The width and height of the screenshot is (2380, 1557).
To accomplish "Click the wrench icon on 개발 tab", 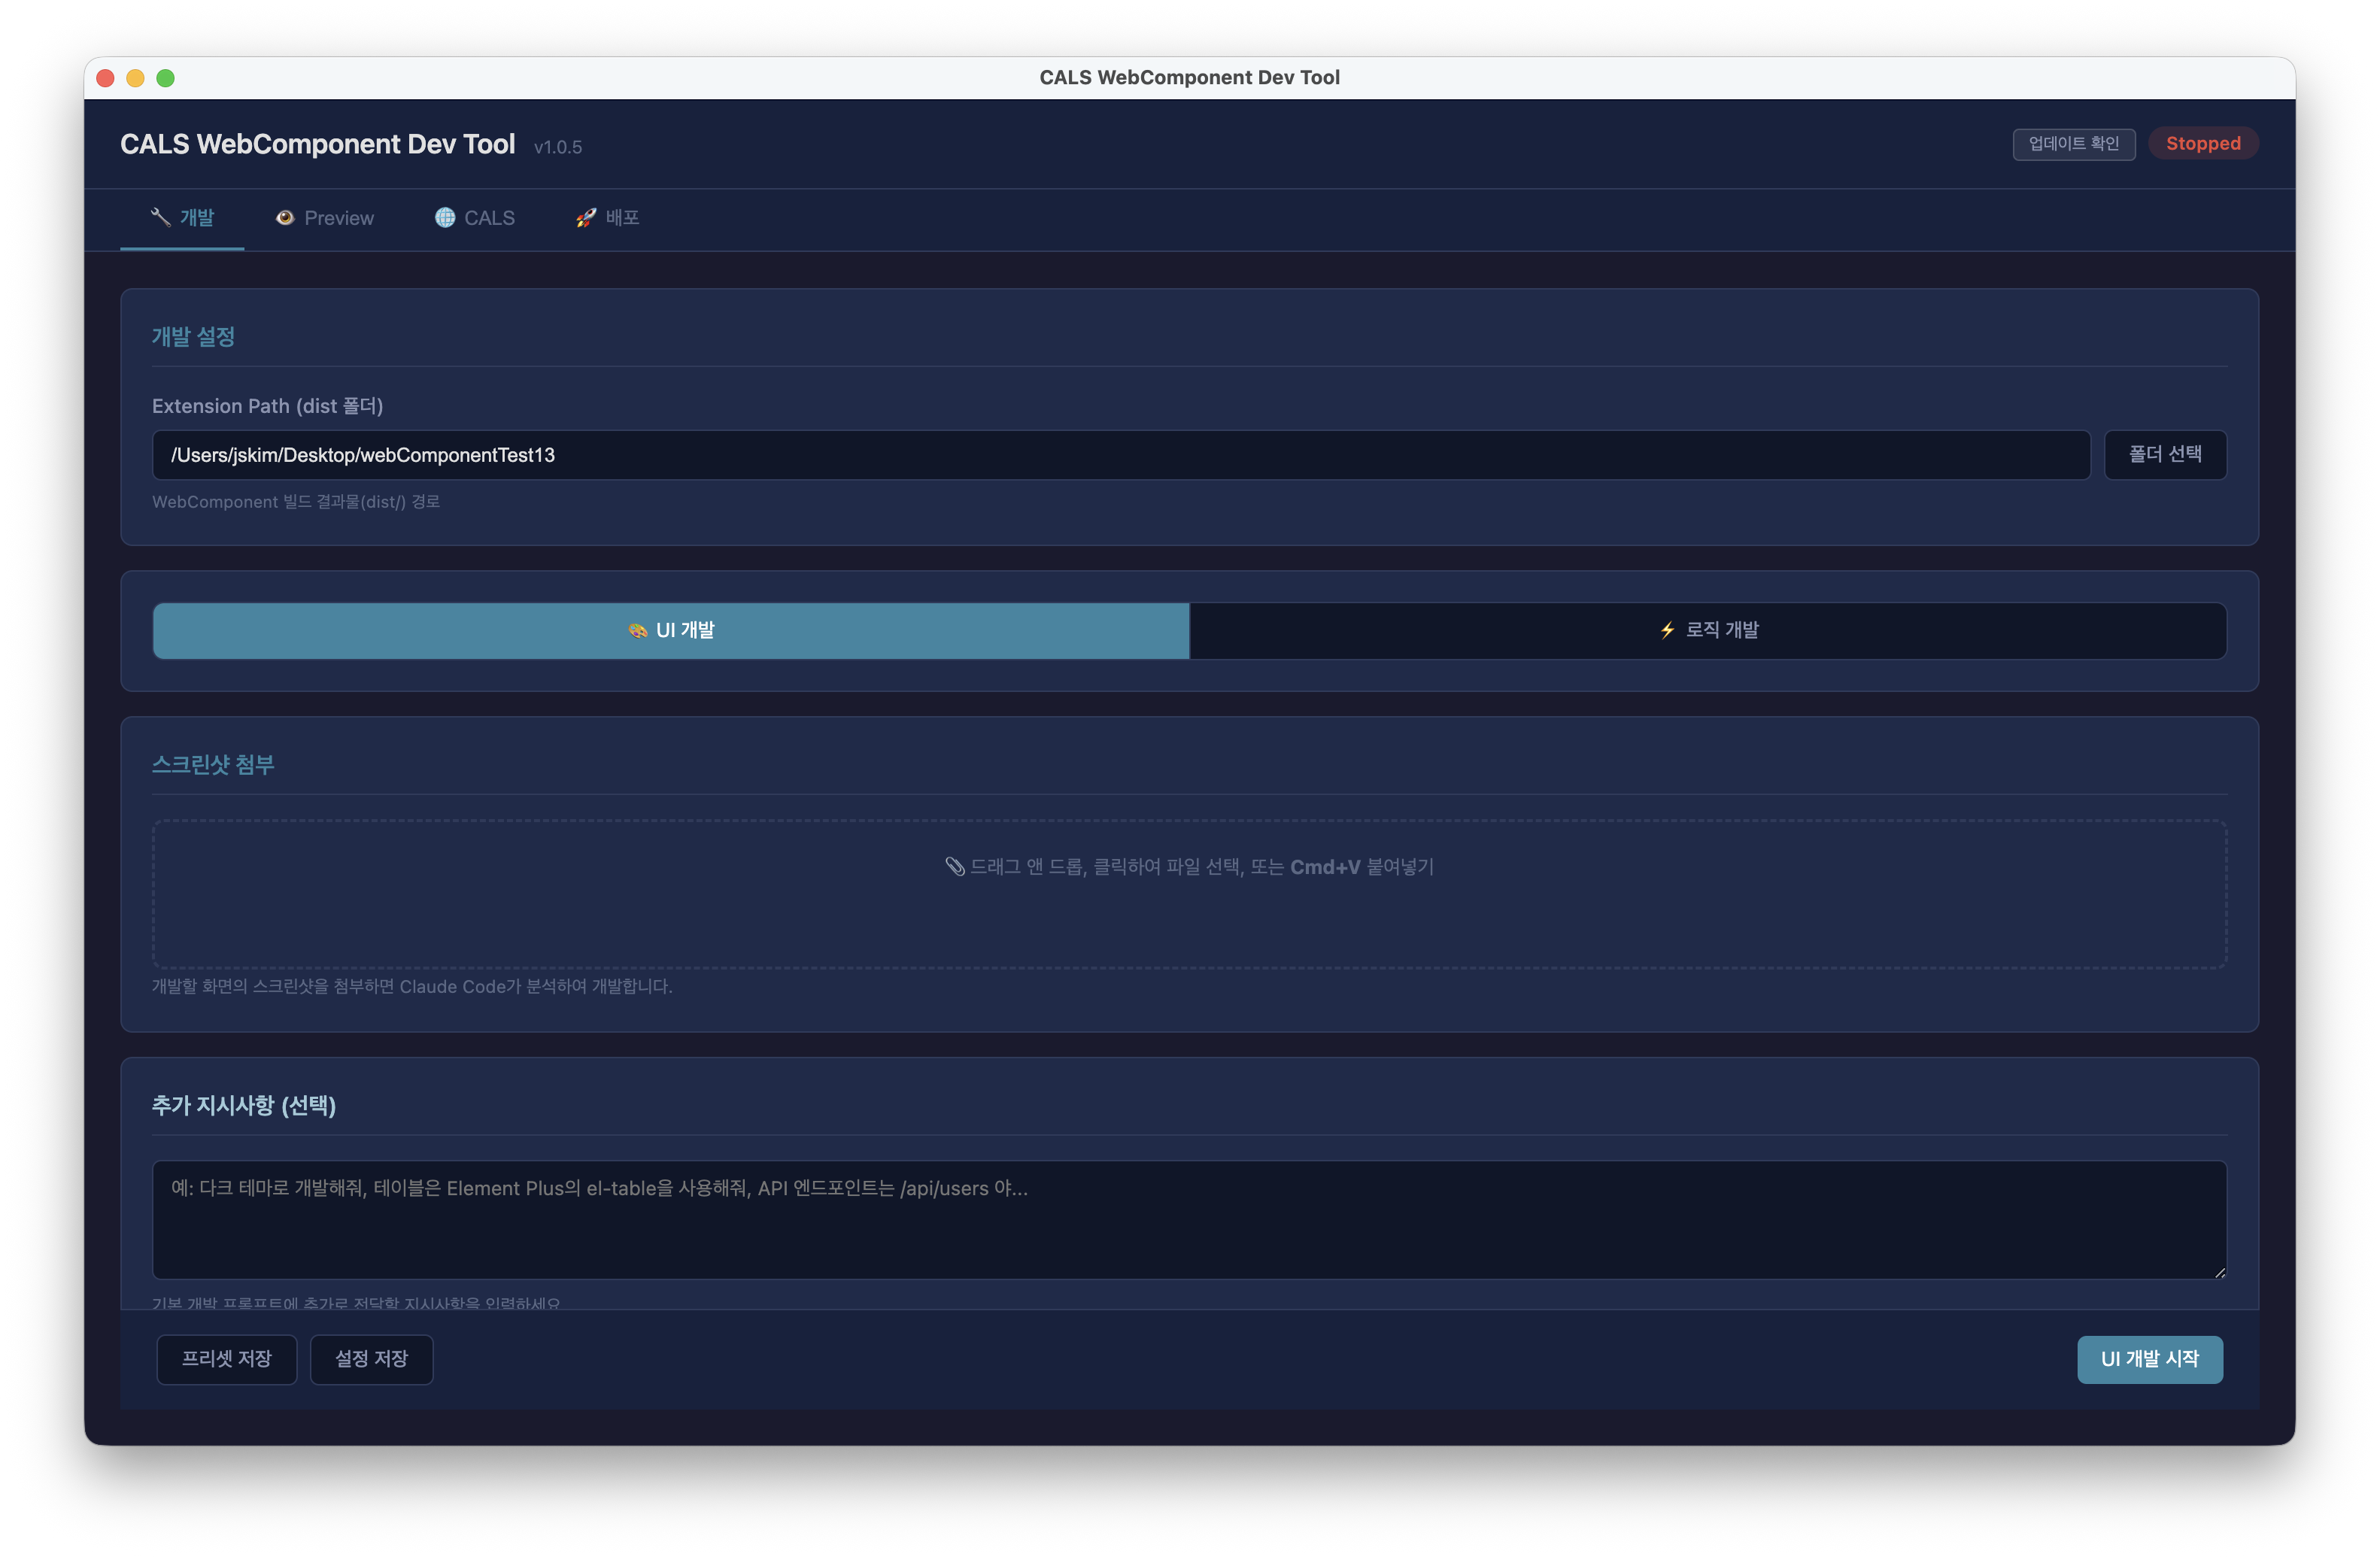I will pyautogui.click(x=160, y=217).
